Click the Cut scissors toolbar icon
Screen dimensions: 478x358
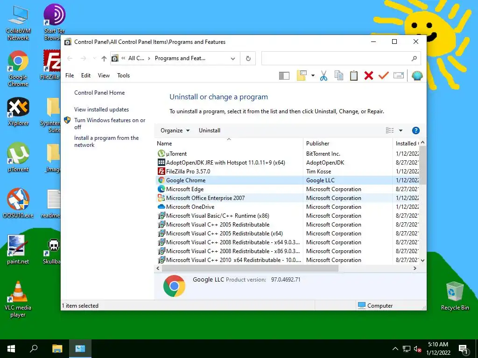pyautogui.click(x=323, y=76)
